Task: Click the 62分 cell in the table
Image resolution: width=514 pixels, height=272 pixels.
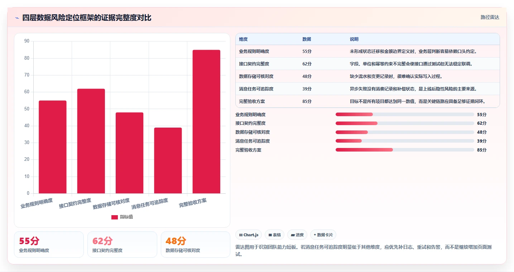Action: pos(307,64)
